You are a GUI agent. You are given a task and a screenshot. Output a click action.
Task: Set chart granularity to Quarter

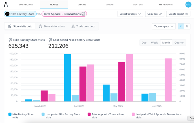coord(179,43)
